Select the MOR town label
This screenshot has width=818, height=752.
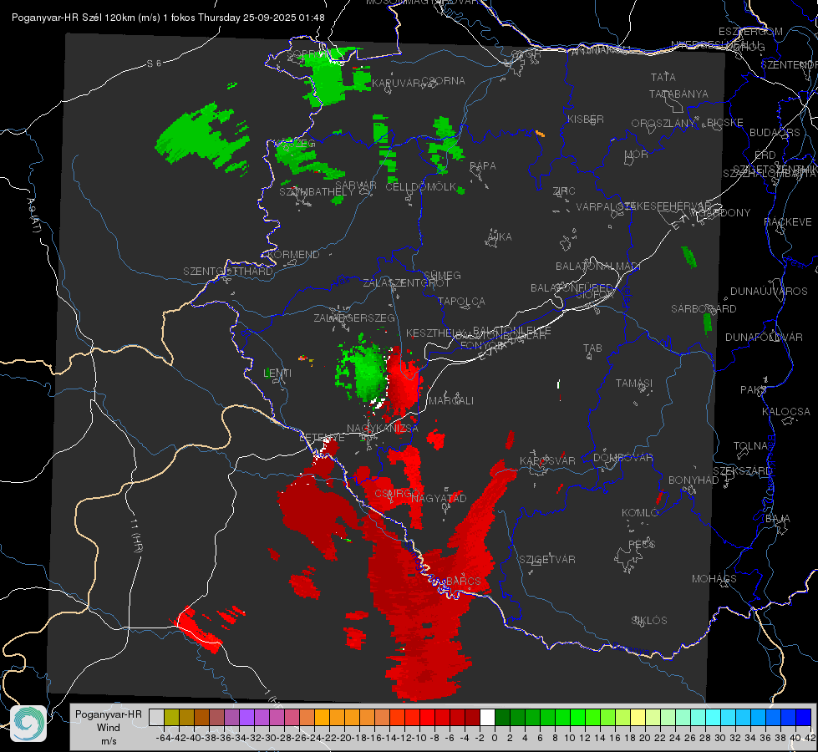(x=637, y=154)
